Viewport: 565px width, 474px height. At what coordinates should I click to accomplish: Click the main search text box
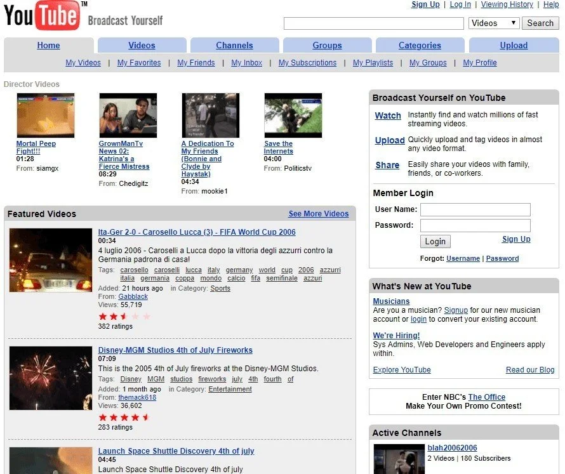pos(374,23)
